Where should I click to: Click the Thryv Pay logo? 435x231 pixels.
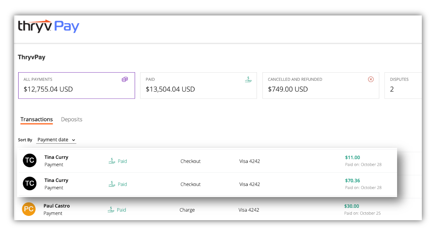[48, 26]
